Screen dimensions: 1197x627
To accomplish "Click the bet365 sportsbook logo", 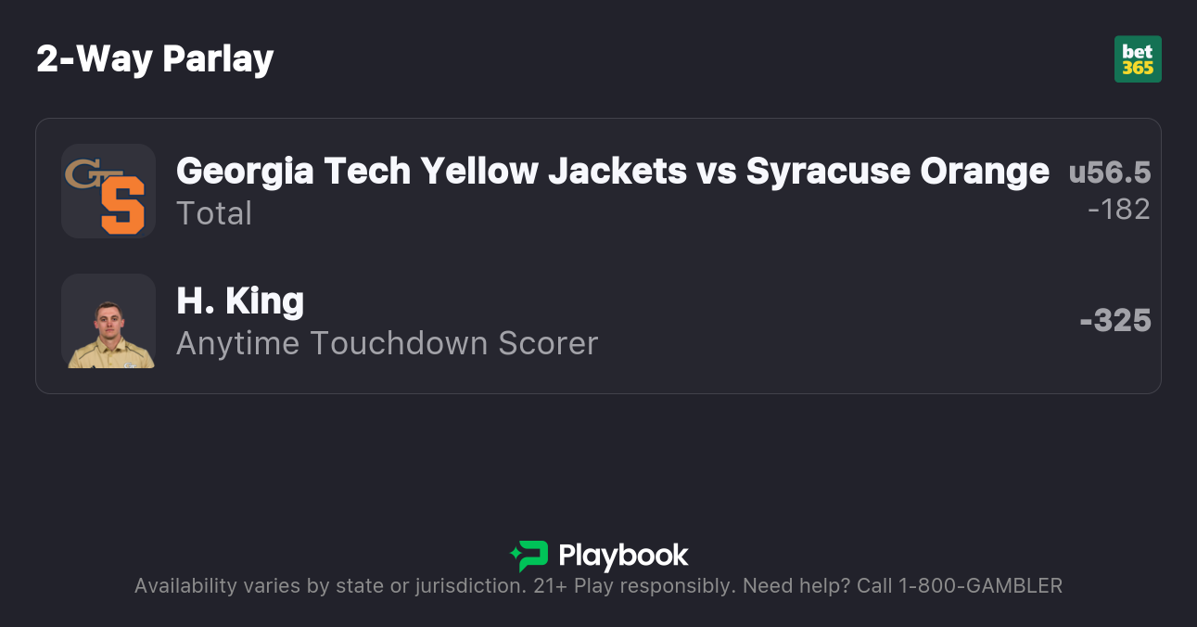I will coord(1138,59).
